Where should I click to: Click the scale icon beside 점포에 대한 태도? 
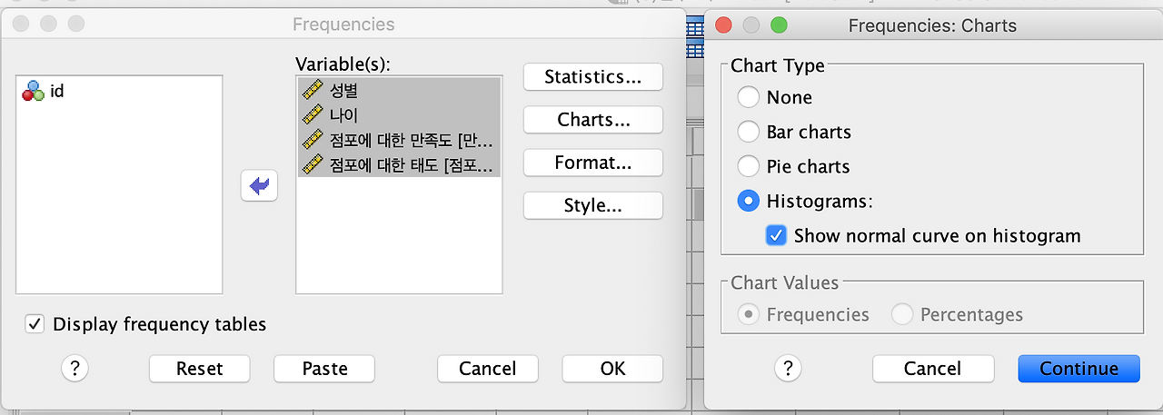tap(313, 164)
